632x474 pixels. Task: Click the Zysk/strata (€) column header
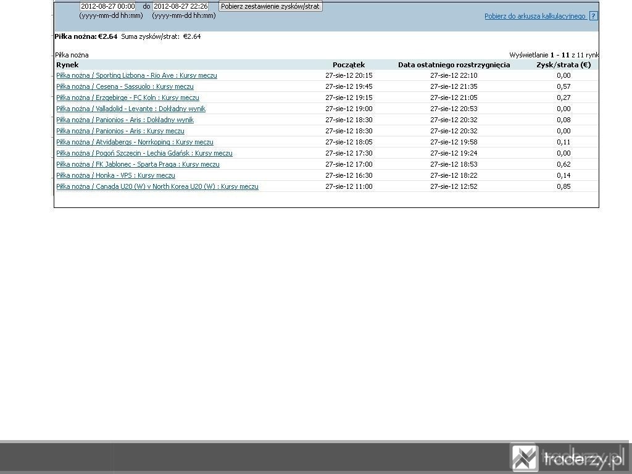click(563, 65)
